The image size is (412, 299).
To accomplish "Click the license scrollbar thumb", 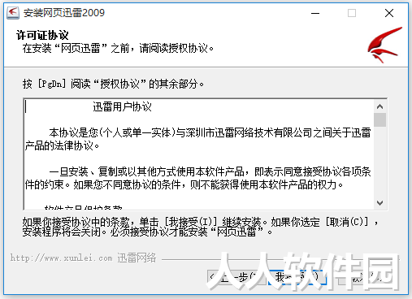I will 379,119.
